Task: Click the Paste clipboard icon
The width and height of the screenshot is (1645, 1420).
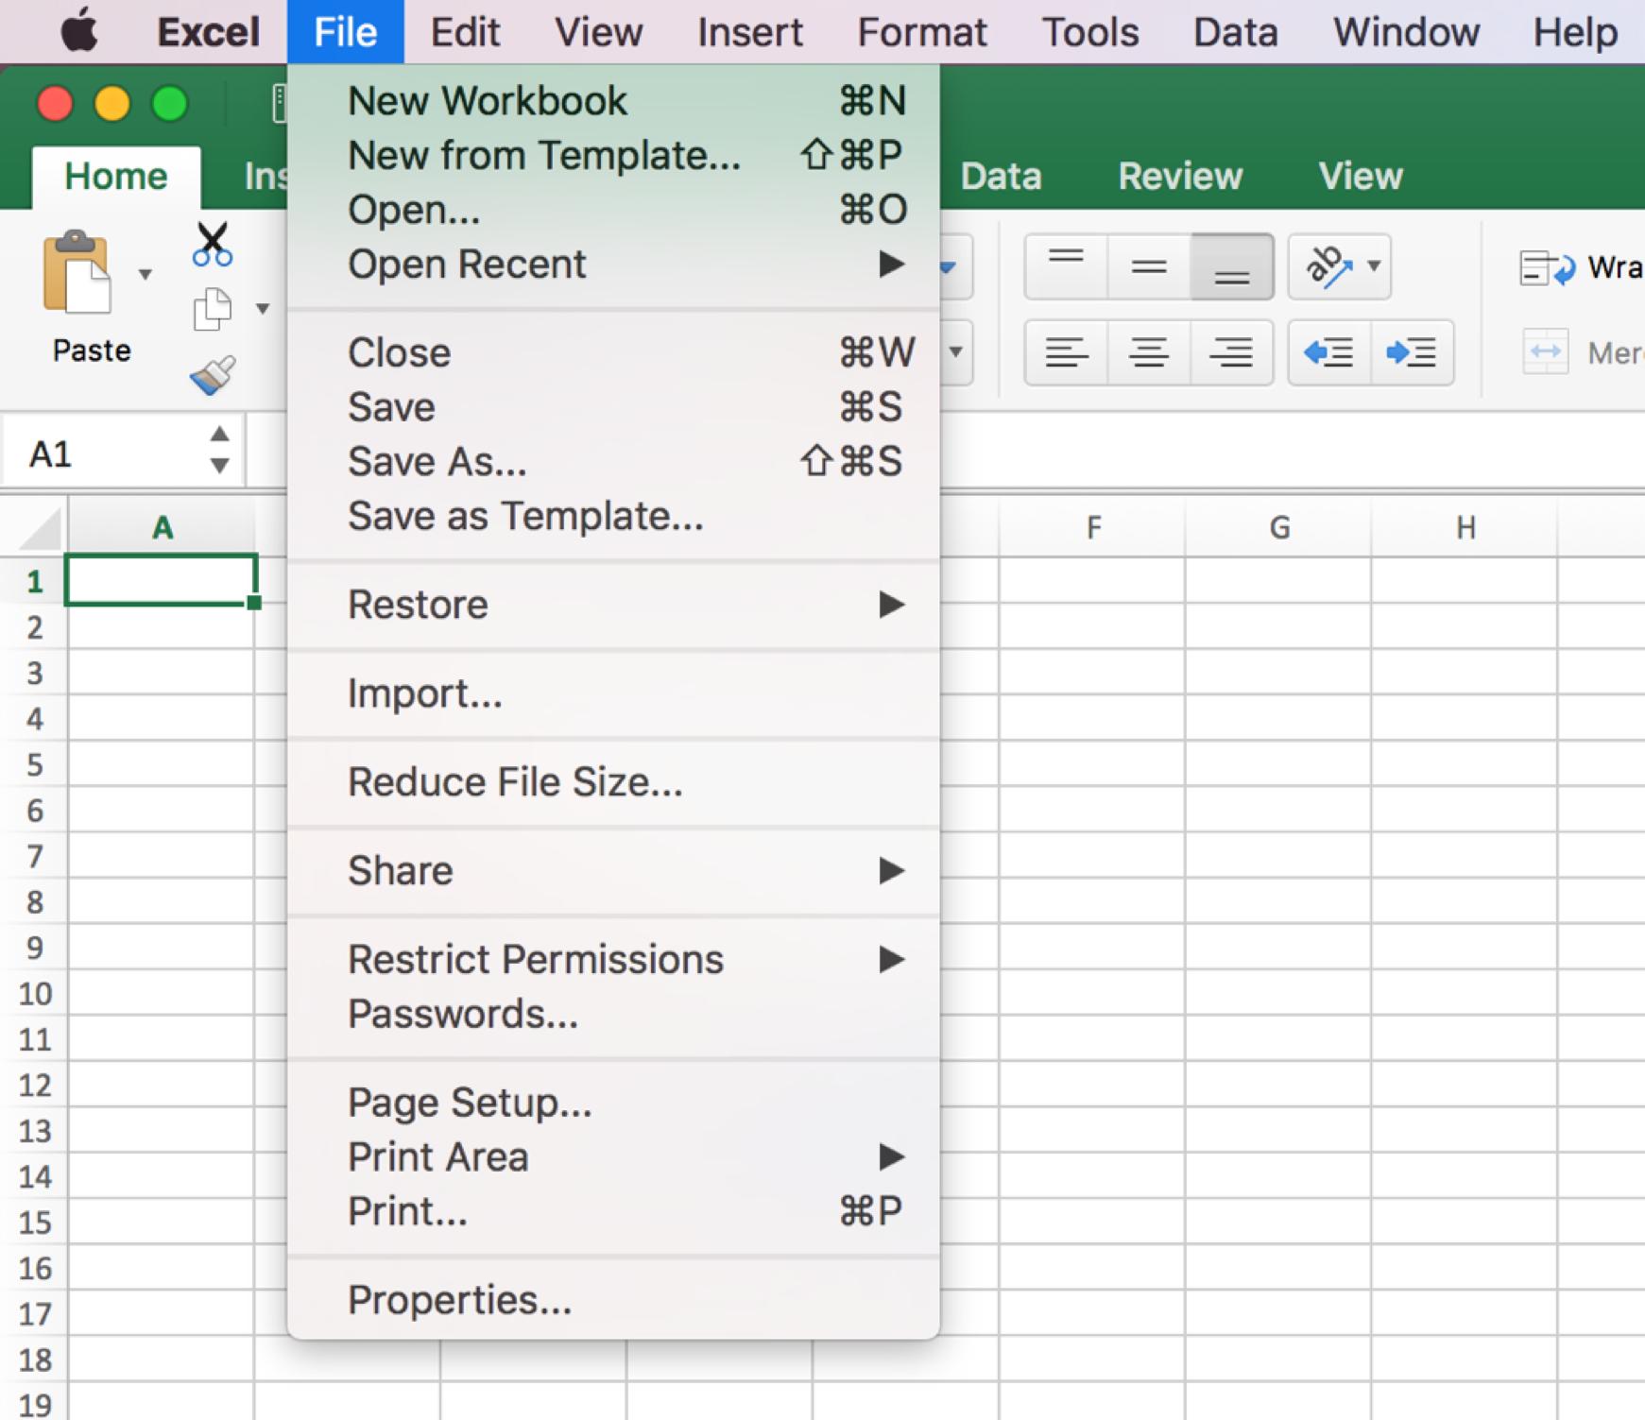Action: (x=77, y=272)
